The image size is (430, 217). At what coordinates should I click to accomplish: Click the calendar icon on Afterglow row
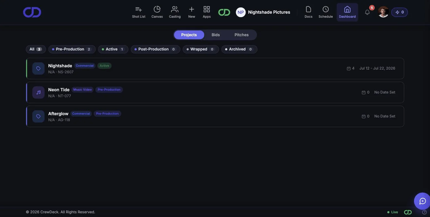pos(364,117)
